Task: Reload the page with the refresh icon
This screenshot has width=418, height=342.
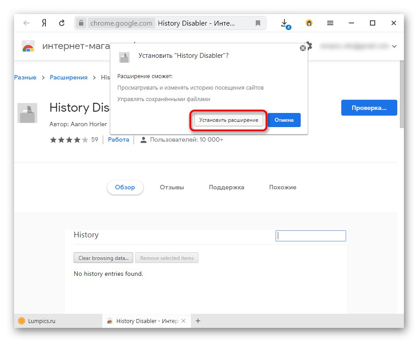Action: point(62,23)
